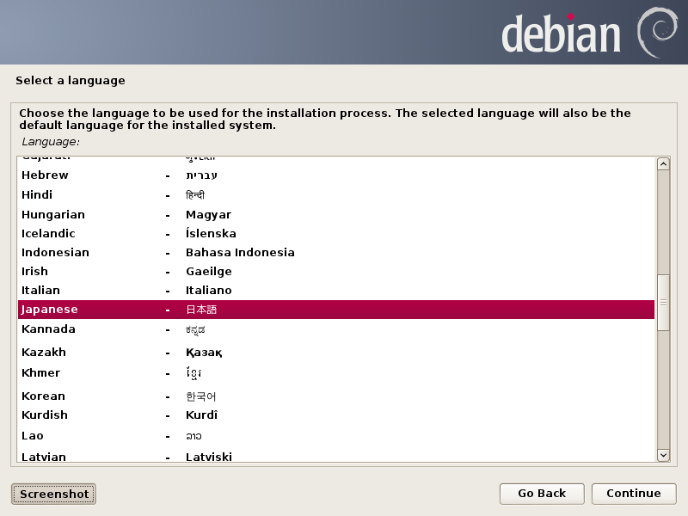Choose Hindi in the language list
Screen dimensions: 688x516
pos(37,195)
